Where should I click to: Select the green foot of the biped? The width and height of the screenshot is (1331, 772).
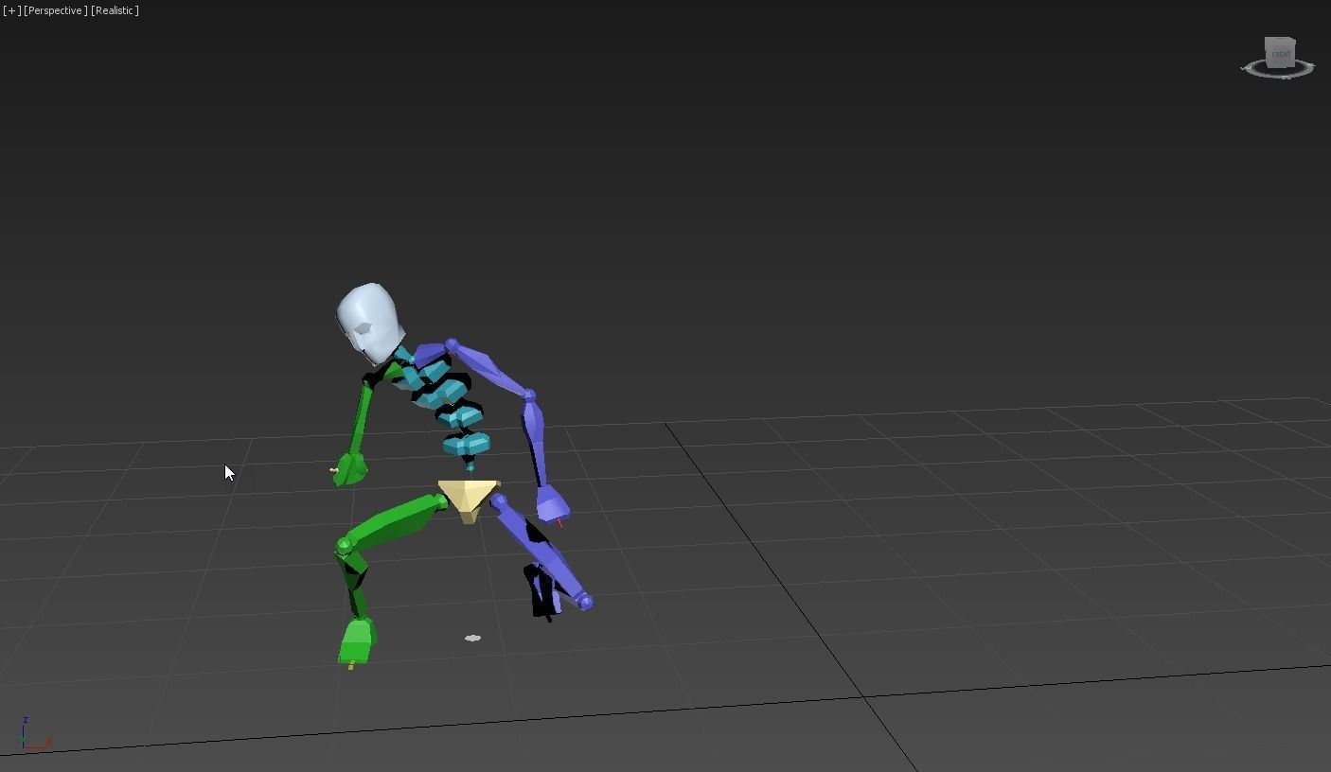[x=356, y=641]
